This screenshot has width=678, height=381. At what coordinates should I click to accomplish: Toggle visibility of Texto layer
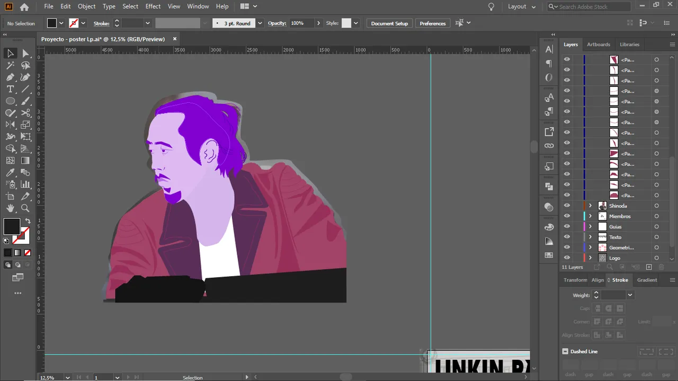coord(567,237)
